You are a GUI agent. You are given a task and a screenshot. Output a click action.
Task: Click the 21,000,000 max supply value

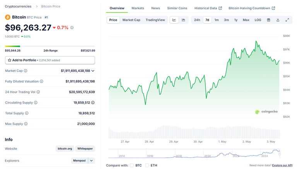86,124
